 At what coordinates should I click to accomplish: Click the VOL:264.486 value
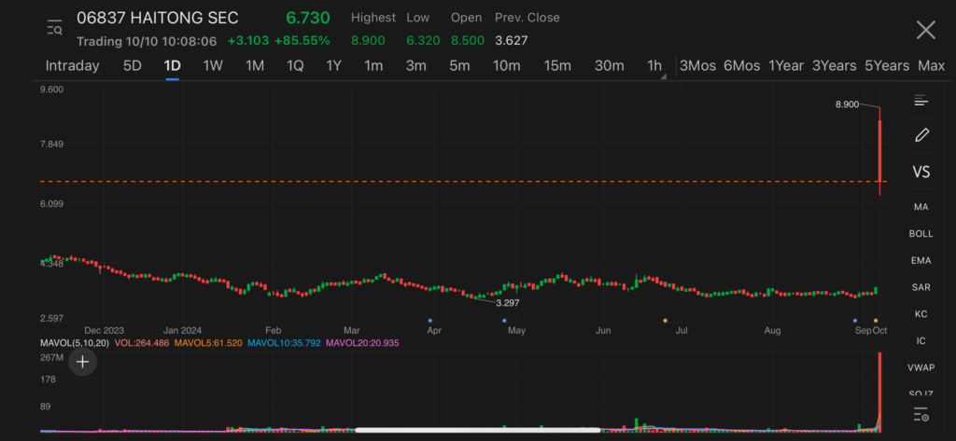coord(142,343)
